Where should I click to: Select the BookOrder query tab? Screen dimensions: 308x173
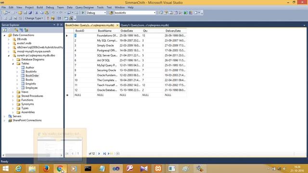tap(90, 25)
